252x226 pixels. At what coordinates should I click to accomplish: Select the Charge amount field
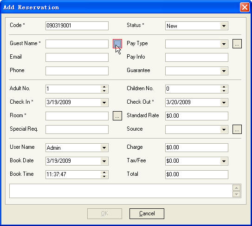(x=197, y=147)
